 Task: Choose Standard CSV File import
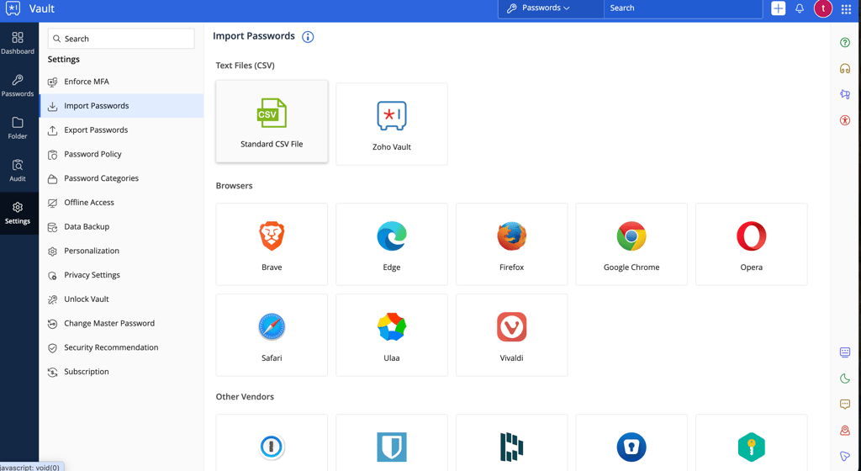(x=272, y=121)
